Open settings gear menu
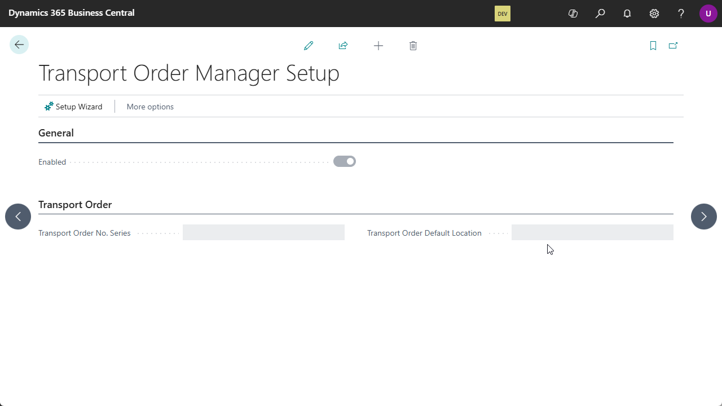The image size is (722, 406). pyautogui.click(x=654, y=14)
